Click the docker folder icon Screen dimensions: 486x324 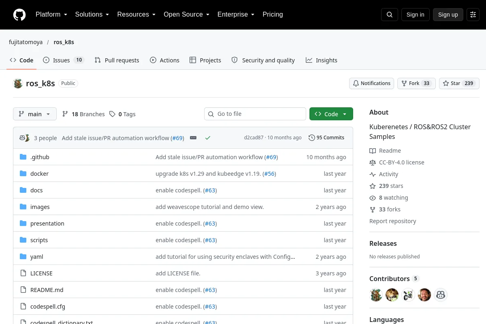[23, 174]
